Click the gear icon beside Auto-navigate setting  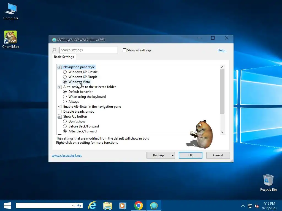pyautogui.click(x=59, y=87)
